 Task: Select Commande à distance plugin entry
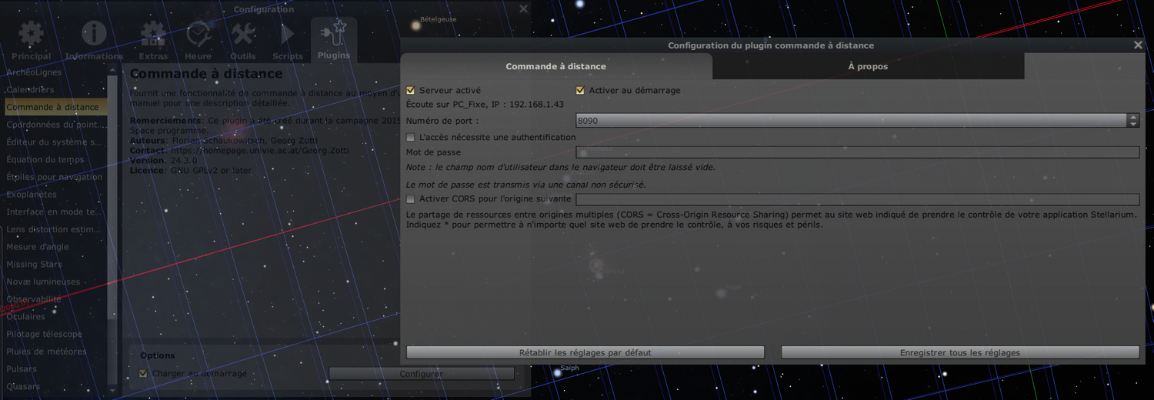(55, 107)
